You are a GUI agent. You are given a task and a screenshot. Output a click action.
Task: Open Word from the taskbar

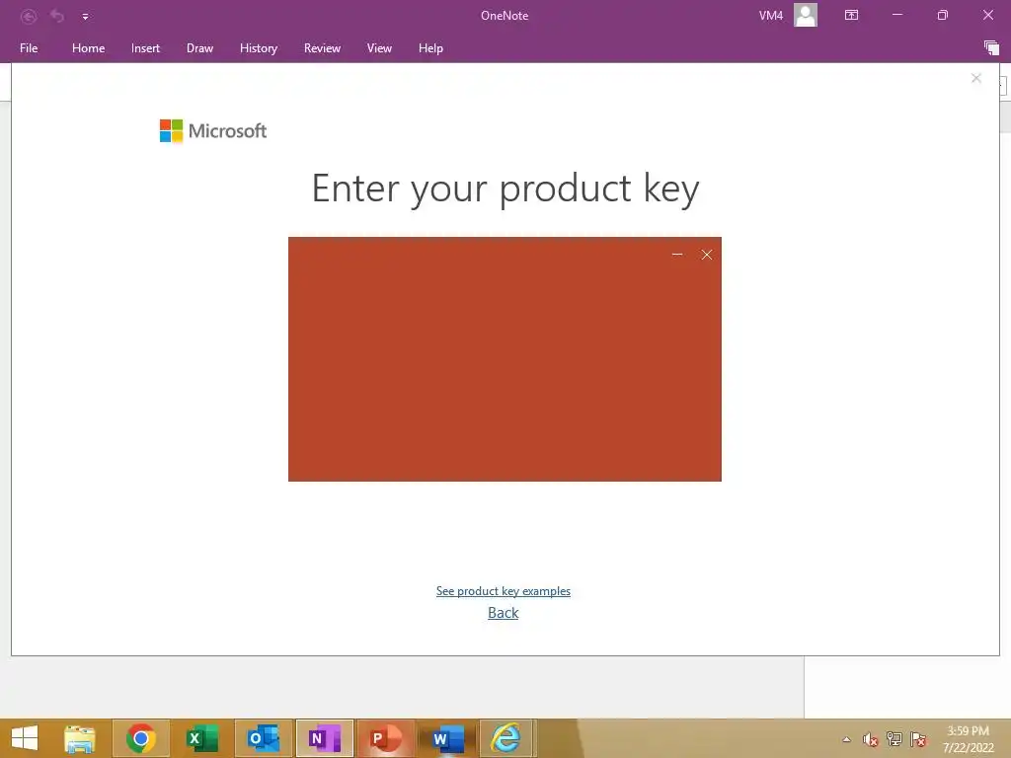tap(447, 738)
